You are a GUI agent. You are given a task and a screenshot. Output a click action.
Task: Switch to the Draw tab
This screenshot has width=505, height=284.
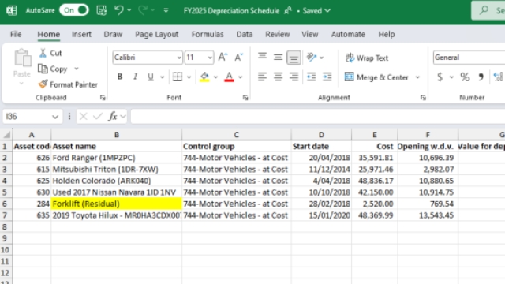pyautogui.click(x=113, y=34)
